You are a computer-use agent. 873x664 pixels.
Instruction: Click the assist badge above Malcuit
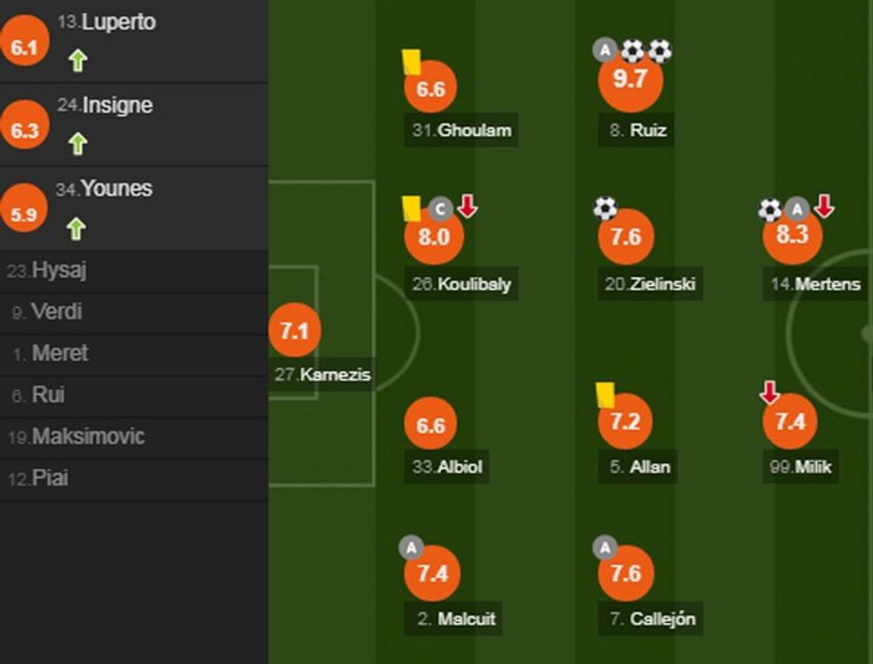(412, 548)
